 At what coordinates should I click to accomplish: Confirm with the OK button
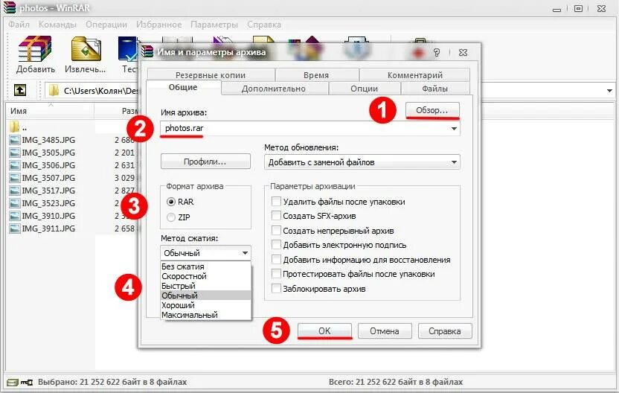coord(324,331)
